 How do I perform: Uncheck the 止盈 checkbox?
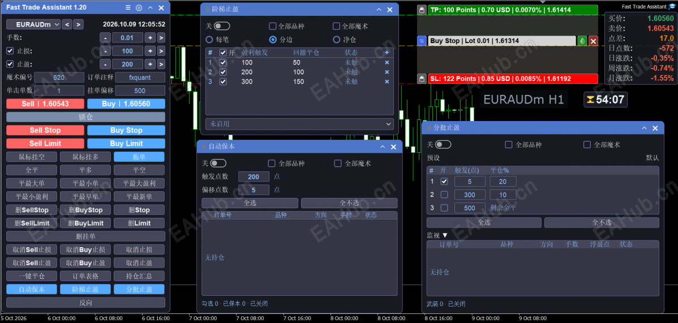[x=10, y=64]
